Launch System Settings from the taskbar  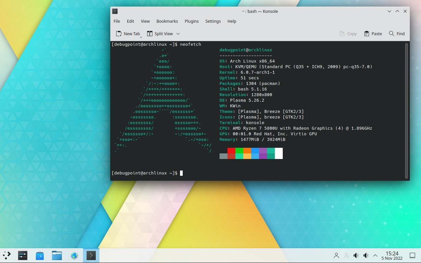click(x=22, y=255)
